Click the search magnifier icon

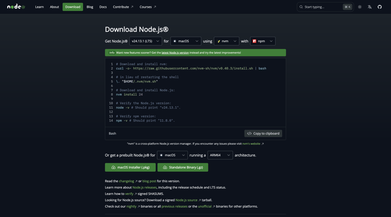point(301,7)
